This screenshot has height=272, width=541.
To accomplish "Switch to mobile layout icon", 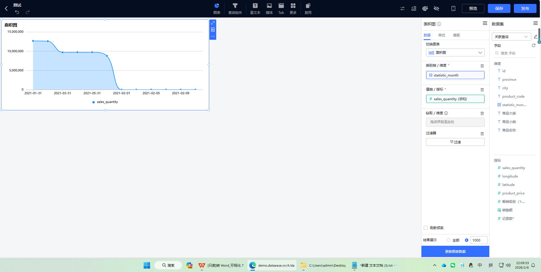I will (453, 8).
